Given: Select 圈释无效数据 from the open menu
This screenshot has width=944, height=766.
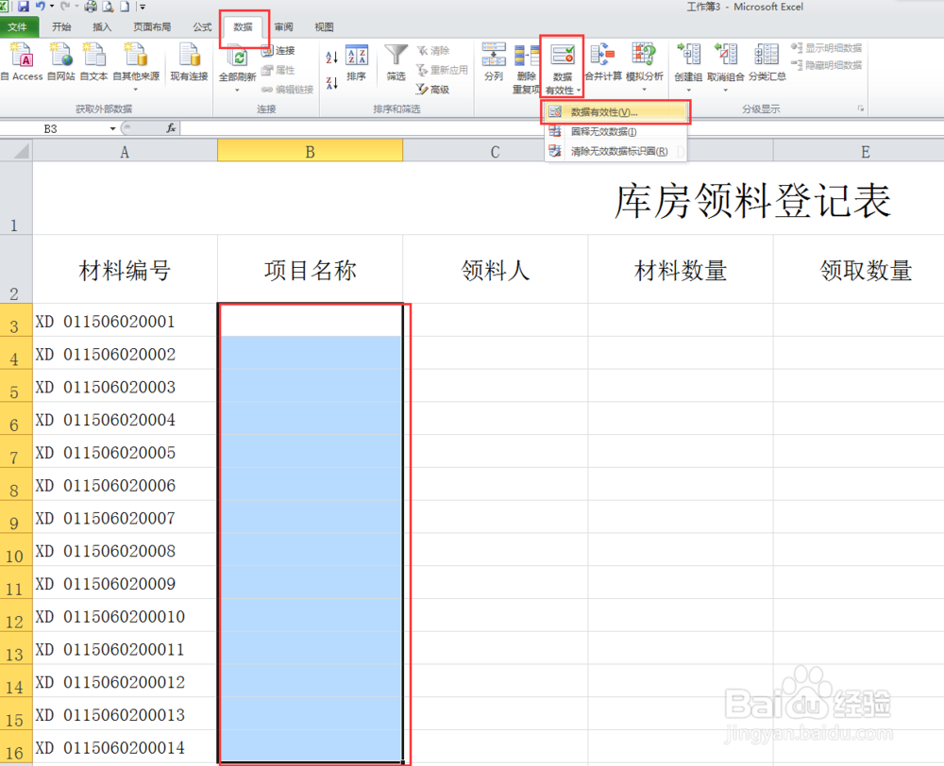Looking at the screenshot, I should (x=604, y=133).
